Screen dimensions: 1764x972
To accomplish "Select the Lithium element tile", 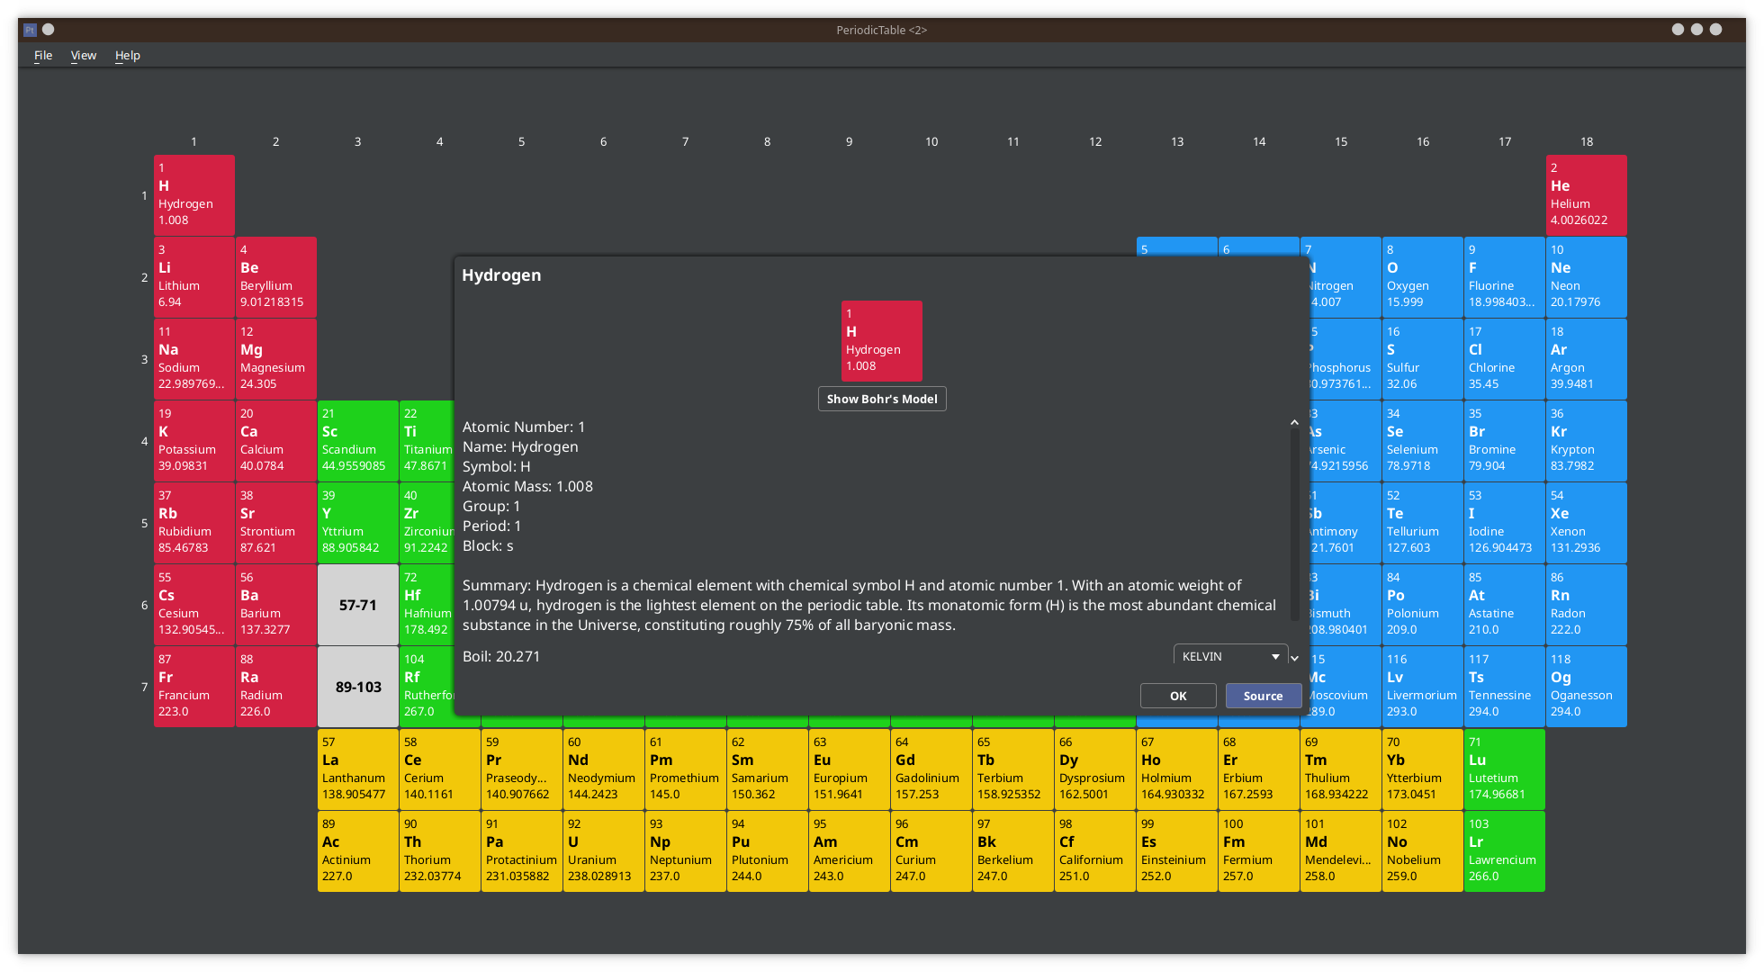I will (x=193, y=276).
